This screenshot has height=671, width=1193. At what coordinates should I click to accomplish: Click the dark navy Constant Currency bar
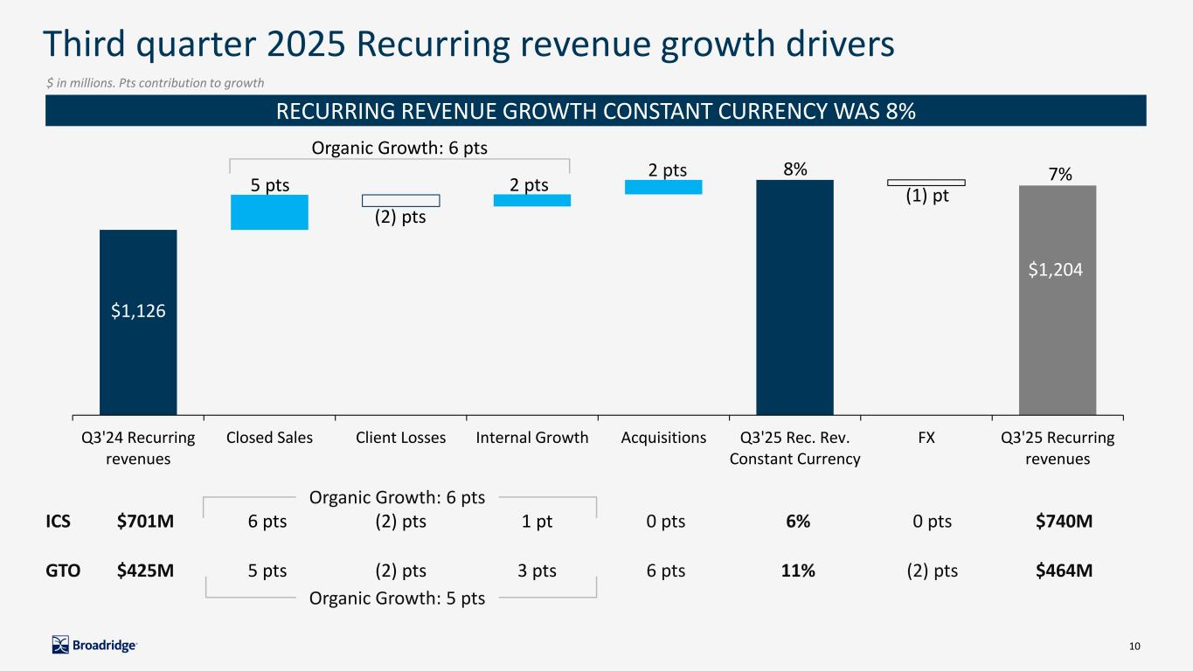pos(794,297)
